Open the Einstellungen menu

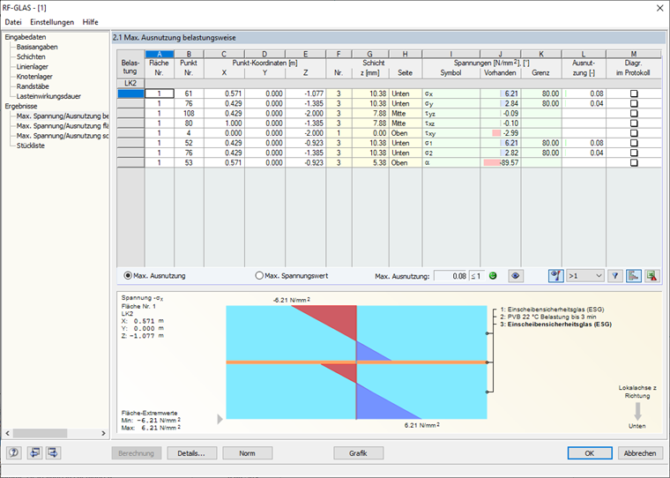52,22
